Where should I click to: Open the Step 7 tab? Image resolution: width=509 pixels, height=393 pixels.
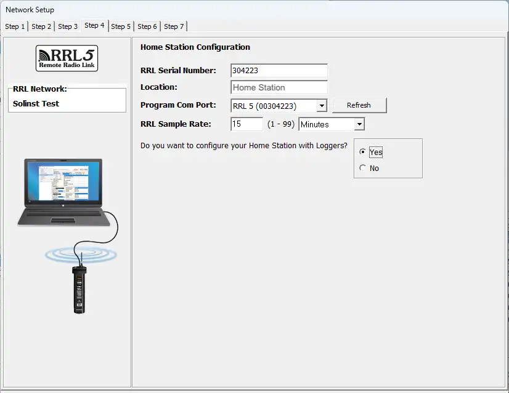tap(174, 26)
